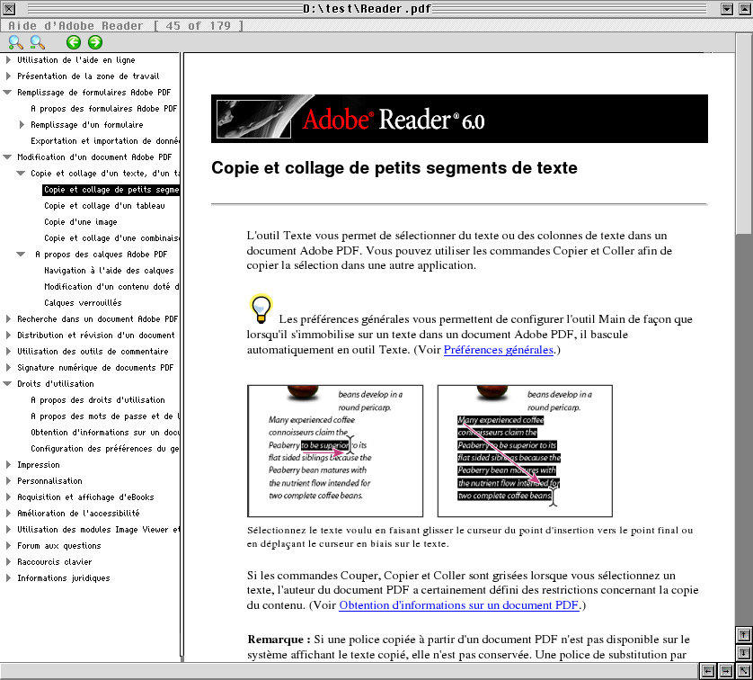The image size is (753, 680).
Task: Click the "Personnalisation" topic label
Action: click(49, 481)
